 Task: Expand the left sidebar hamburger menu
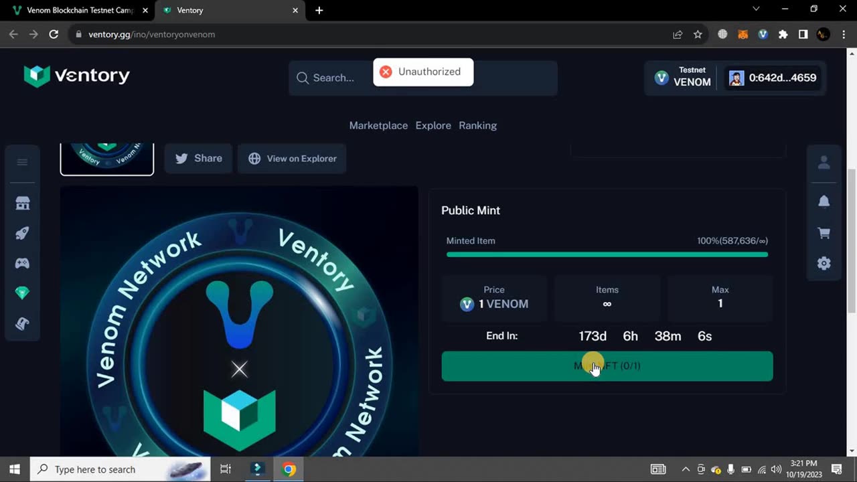[22, 162]
